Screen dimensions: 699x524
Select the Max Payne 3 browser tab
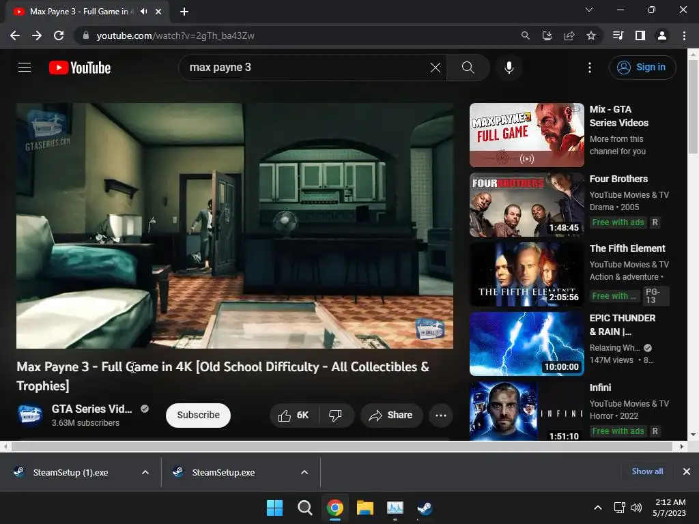(x=87, y=12)
